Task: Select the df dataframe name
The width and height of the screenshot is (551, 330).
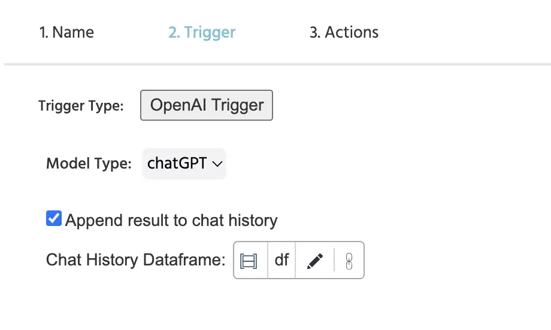Action: point(281,260)
